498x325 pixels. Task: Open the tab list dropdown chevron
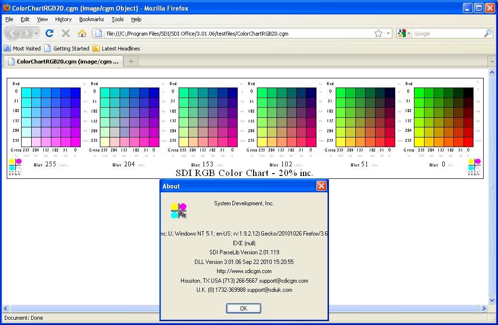click(491, 61)
